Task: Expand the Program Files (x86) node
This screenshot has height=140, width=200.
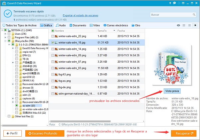Action: pos(5,37)
